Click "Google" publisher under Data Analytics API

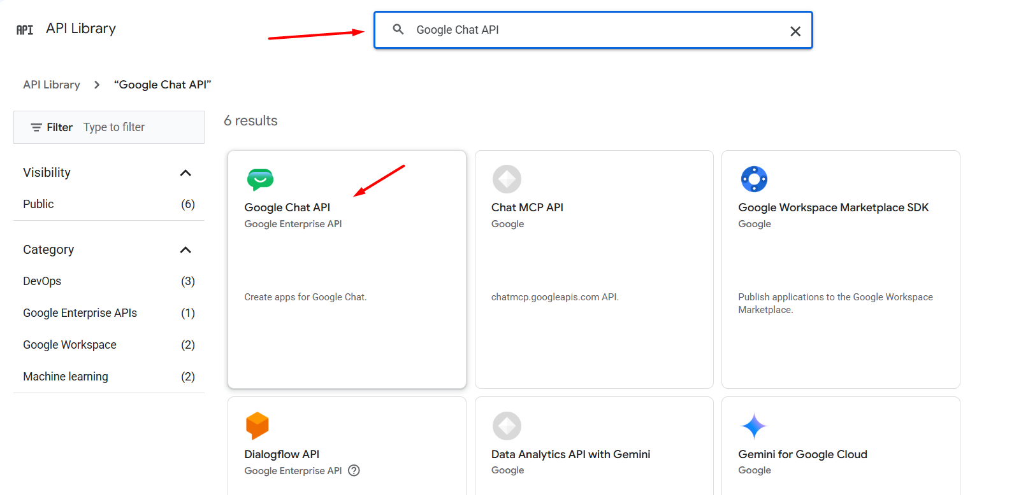pos(507,470)
